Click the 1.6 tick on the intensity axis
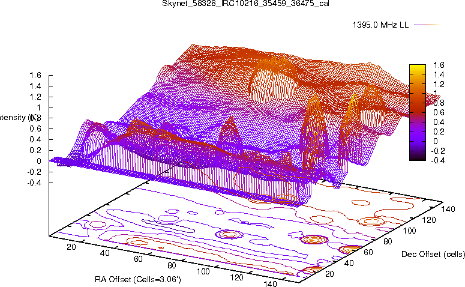The width and height of the screenshot is (465, 287). pos(35,76)
